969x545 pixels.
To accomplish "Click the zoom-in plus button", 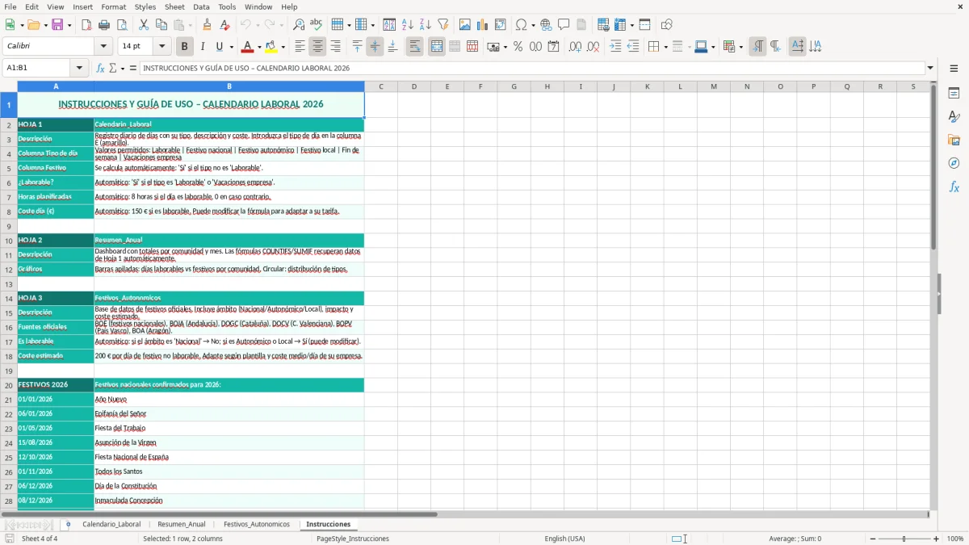I will (937, 539).
